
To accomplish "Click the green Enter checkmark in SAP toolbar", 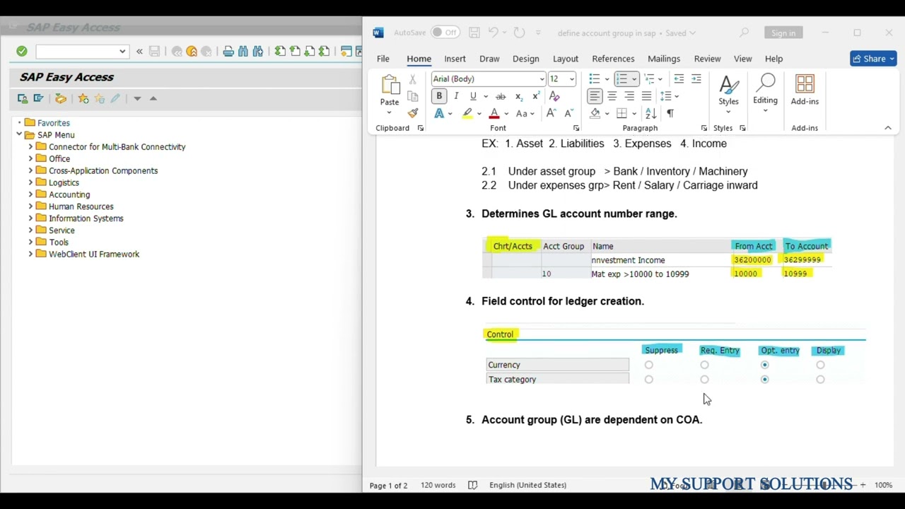I will [x=22, y=52].
